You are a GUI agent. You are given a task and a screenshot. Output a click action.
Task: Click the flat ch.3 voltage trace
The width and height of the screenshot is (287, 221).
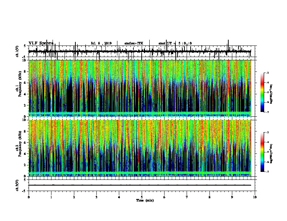(140, 185)
